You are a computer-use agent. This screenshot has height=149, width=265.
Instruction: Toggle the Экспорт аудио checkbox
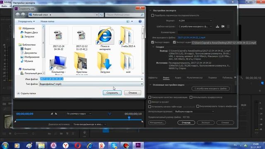tap(174, 42)
